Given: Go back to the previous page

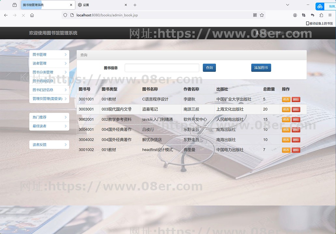Looking at the screenshot, I should tap(6, 15).
